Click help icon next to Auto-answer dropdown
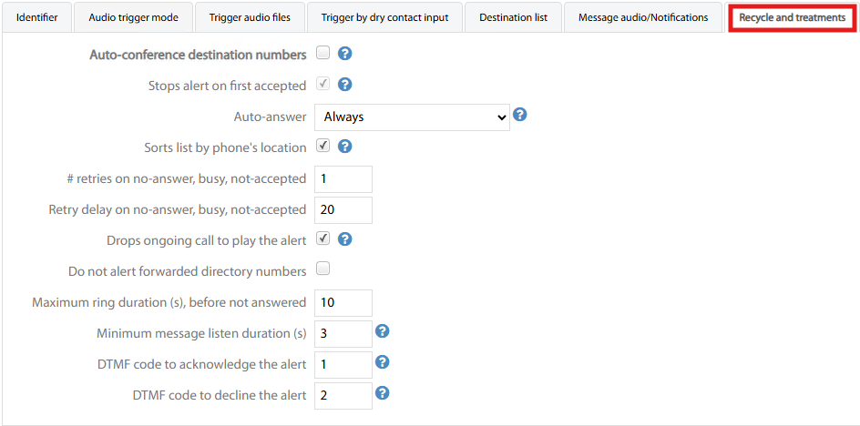 (520, 115)
